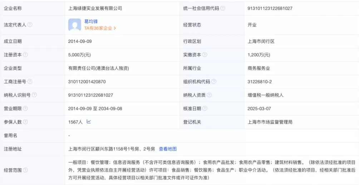Open the help icon beside 参保人数

click(x=25, y=122)
